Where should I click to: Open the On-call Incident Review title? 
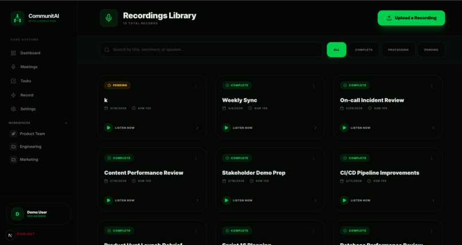[x=372, y=100]
